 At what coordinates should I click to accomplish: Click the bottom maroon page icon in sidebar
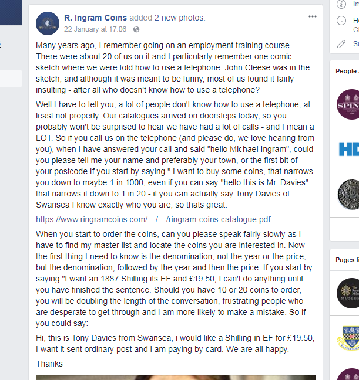point(350,373)
